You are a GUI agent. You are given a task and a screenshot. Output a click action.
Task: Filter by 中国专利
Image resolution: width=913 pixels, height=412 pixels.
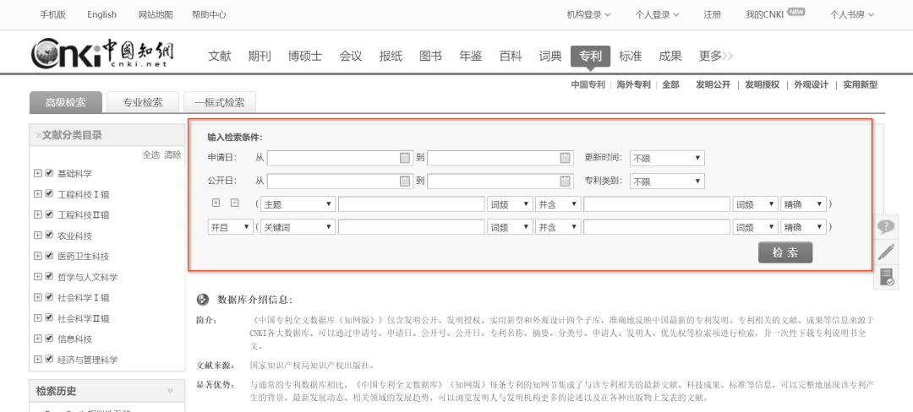(x=588, y=84)
